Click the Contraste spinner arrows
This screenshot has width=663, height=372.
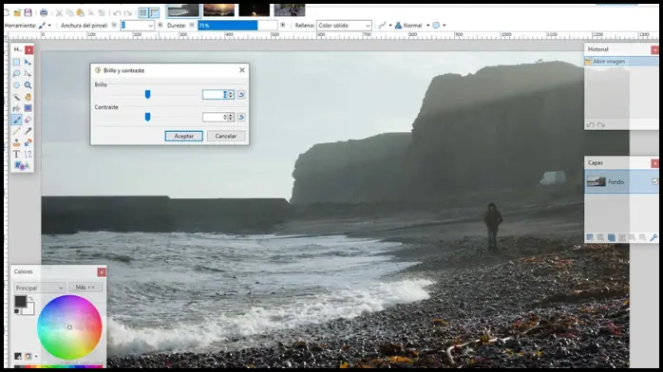231,117
